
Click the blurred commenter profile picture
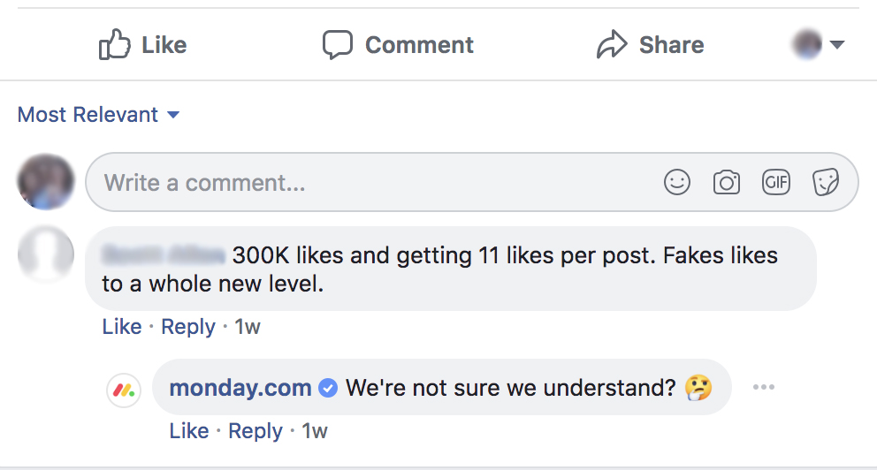pyautogui.click(x=46, y=254)
